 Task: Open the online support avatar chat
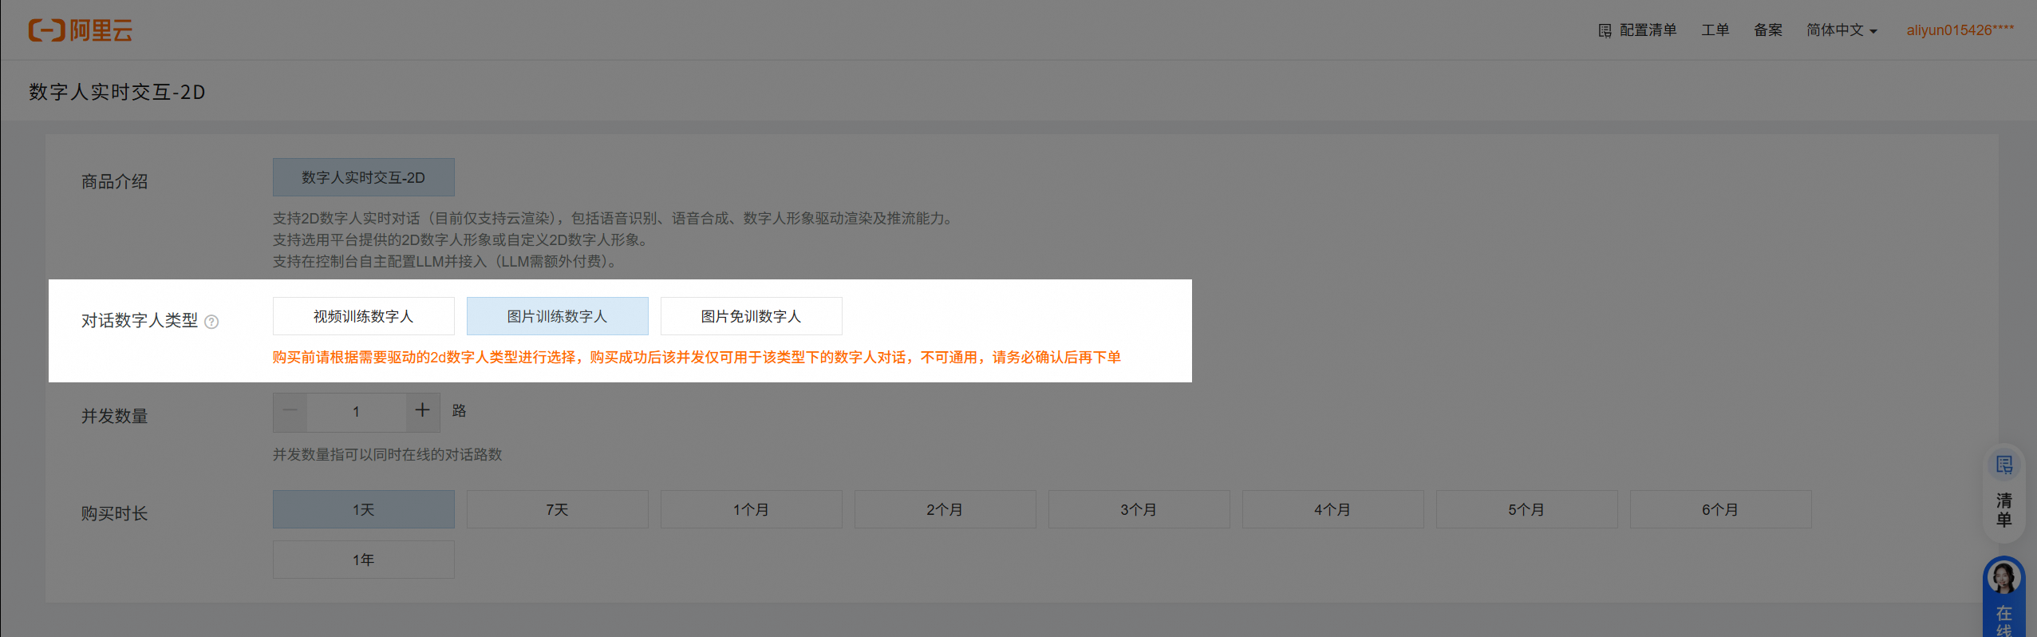point(2004,595)
